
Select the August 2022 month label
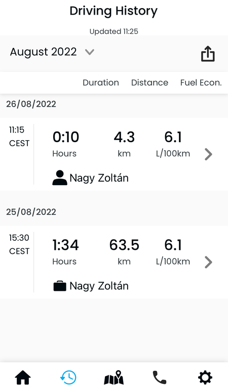pyautogui.click(x=44, y=52)
